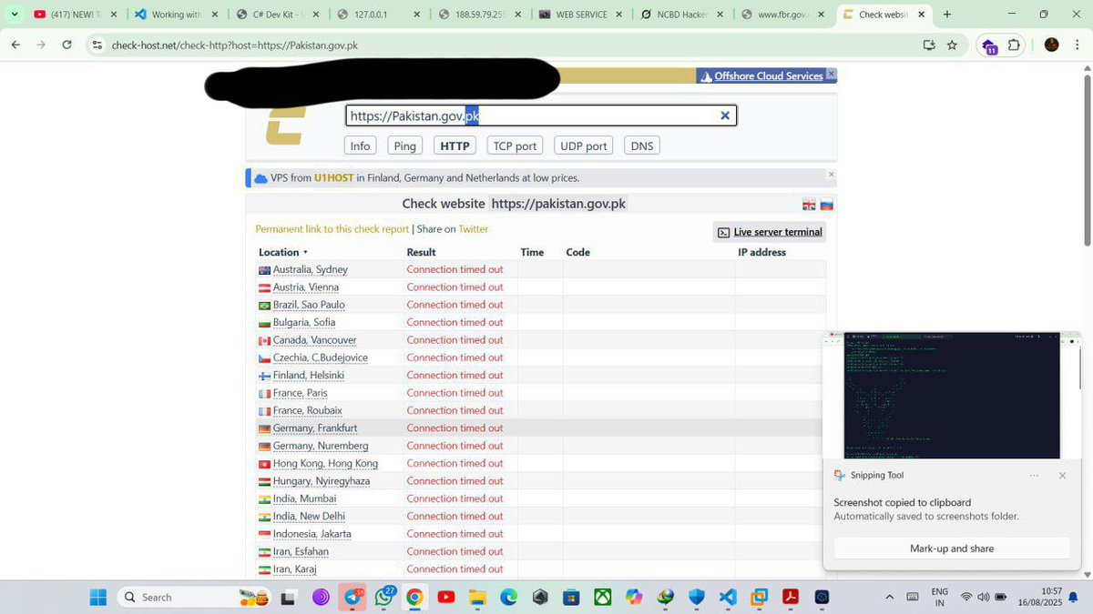Switch the page to the Russian flag language
Image resolution: width=1093 pixels, height=614 pixels.
pos(826,205)
